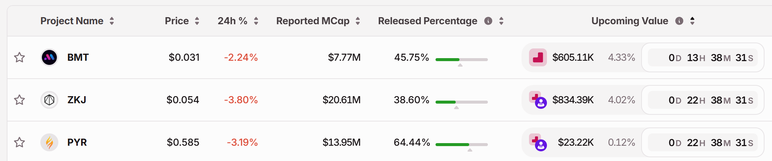Star BMT as a favorite
This screenshot has width=772, height=161.
(x=19, y=57)
